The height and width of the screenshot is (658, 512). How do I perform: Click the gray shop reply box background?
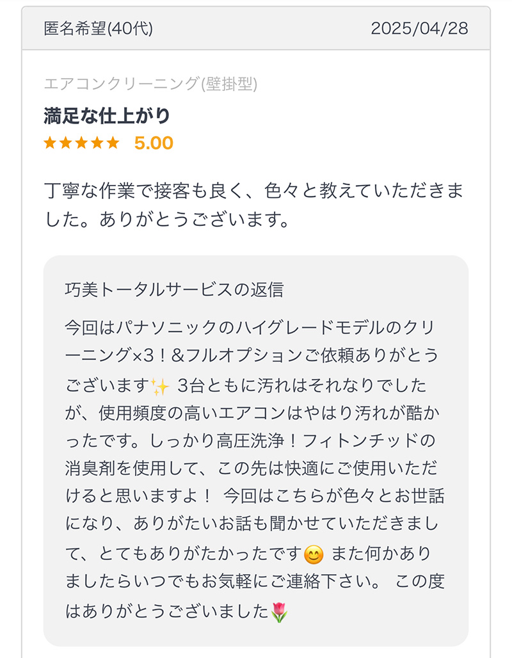coord(256,451)
